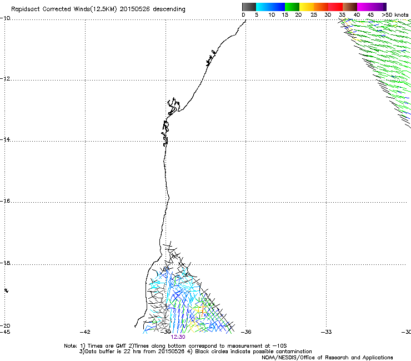Click the '-33' longitude axis label
This screenshot has width=411, height=361.
click(327, 332)
